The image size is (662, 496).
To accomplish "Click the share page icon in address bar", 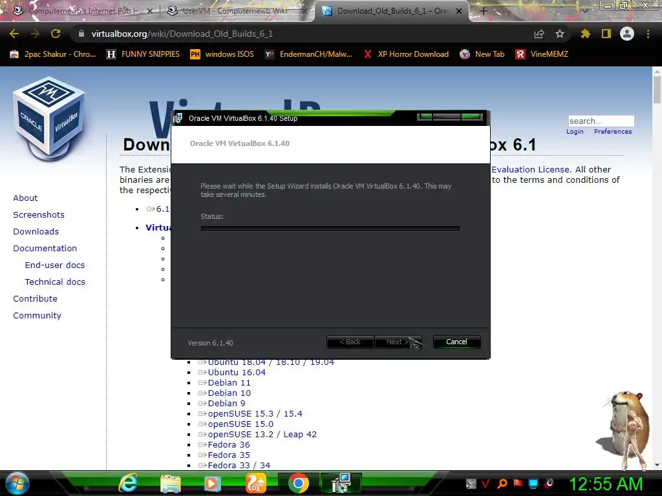I will click(x=539, y=34).
